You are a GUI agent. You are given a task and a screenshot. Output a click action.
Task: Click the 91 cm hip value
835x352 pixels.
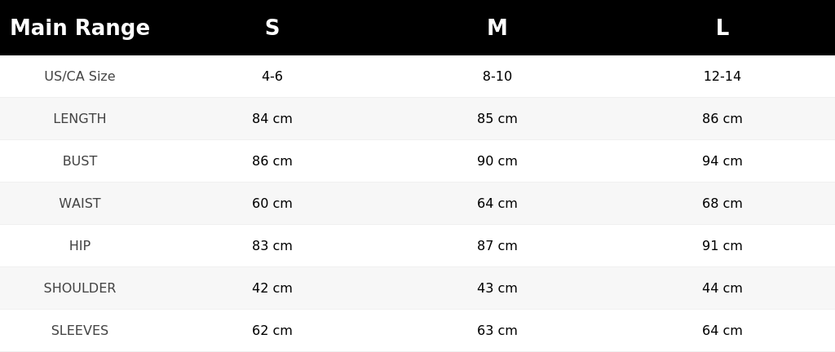[722, 245]
